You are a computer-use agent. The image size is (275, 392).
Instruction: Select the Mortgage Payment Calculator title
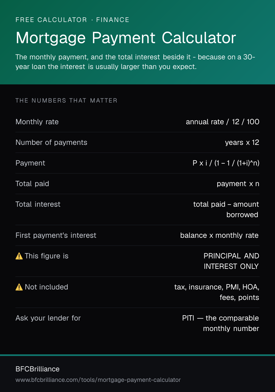(x=126, y=38)
